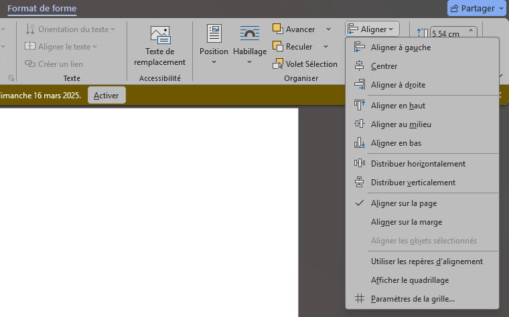The image size is (509, 317).
Task: Click the Texte group dialog launcher
Action: point(11,78)
